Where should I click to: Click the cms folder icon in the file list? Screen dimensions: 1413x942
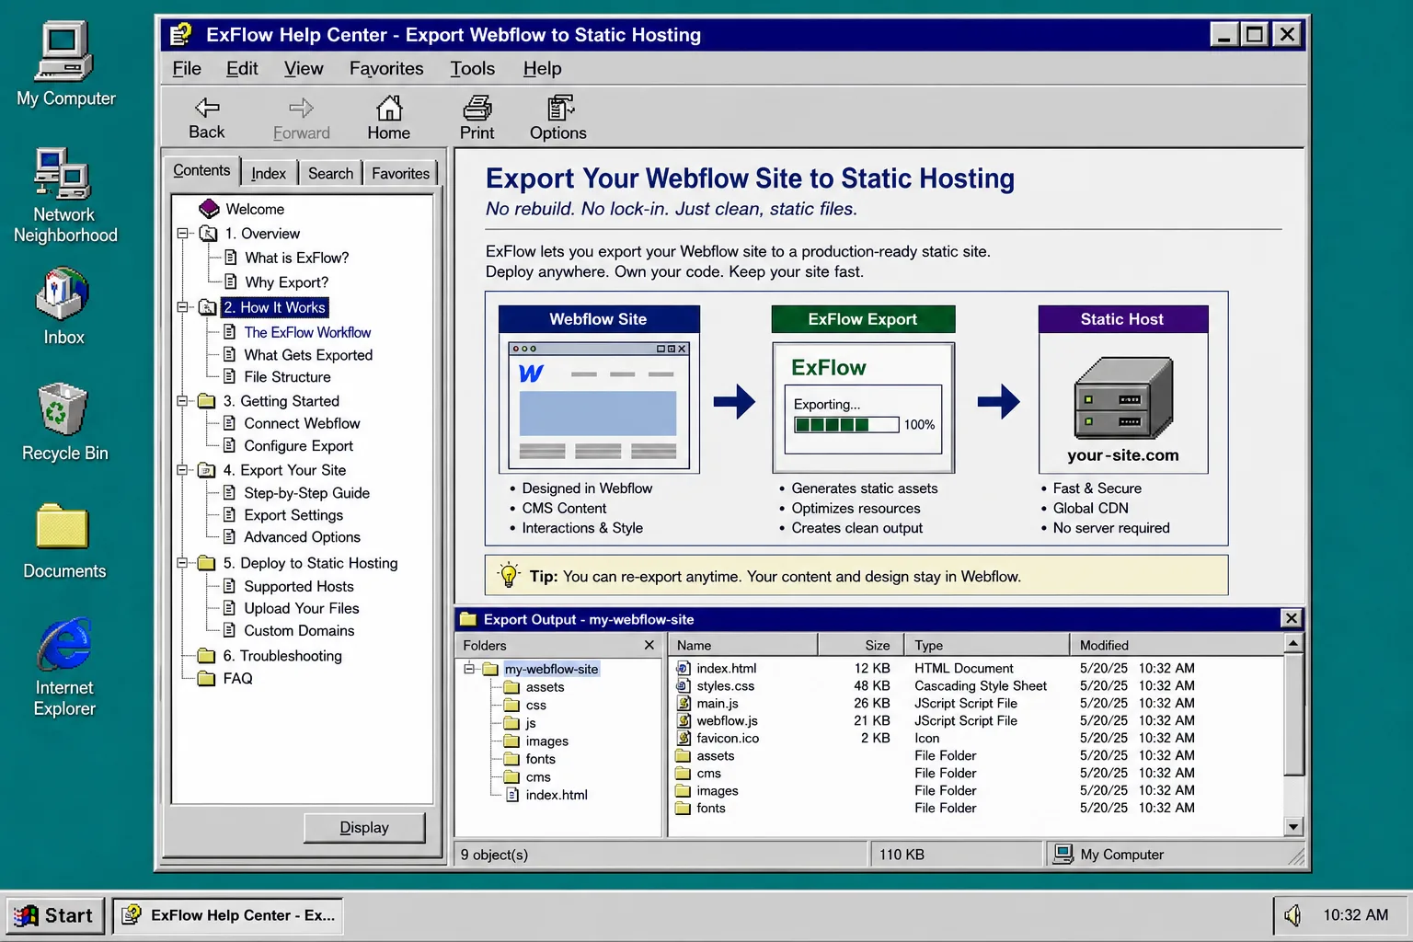point(683,773)
